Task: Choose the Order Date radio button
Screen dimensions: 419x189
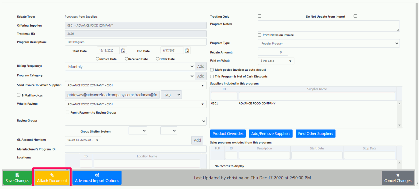Action: [x=157, y=59]
